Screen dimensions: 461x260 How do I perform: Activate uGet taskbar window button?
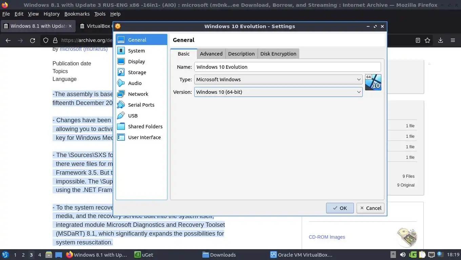pyautogui.click(x=144, y=255)
